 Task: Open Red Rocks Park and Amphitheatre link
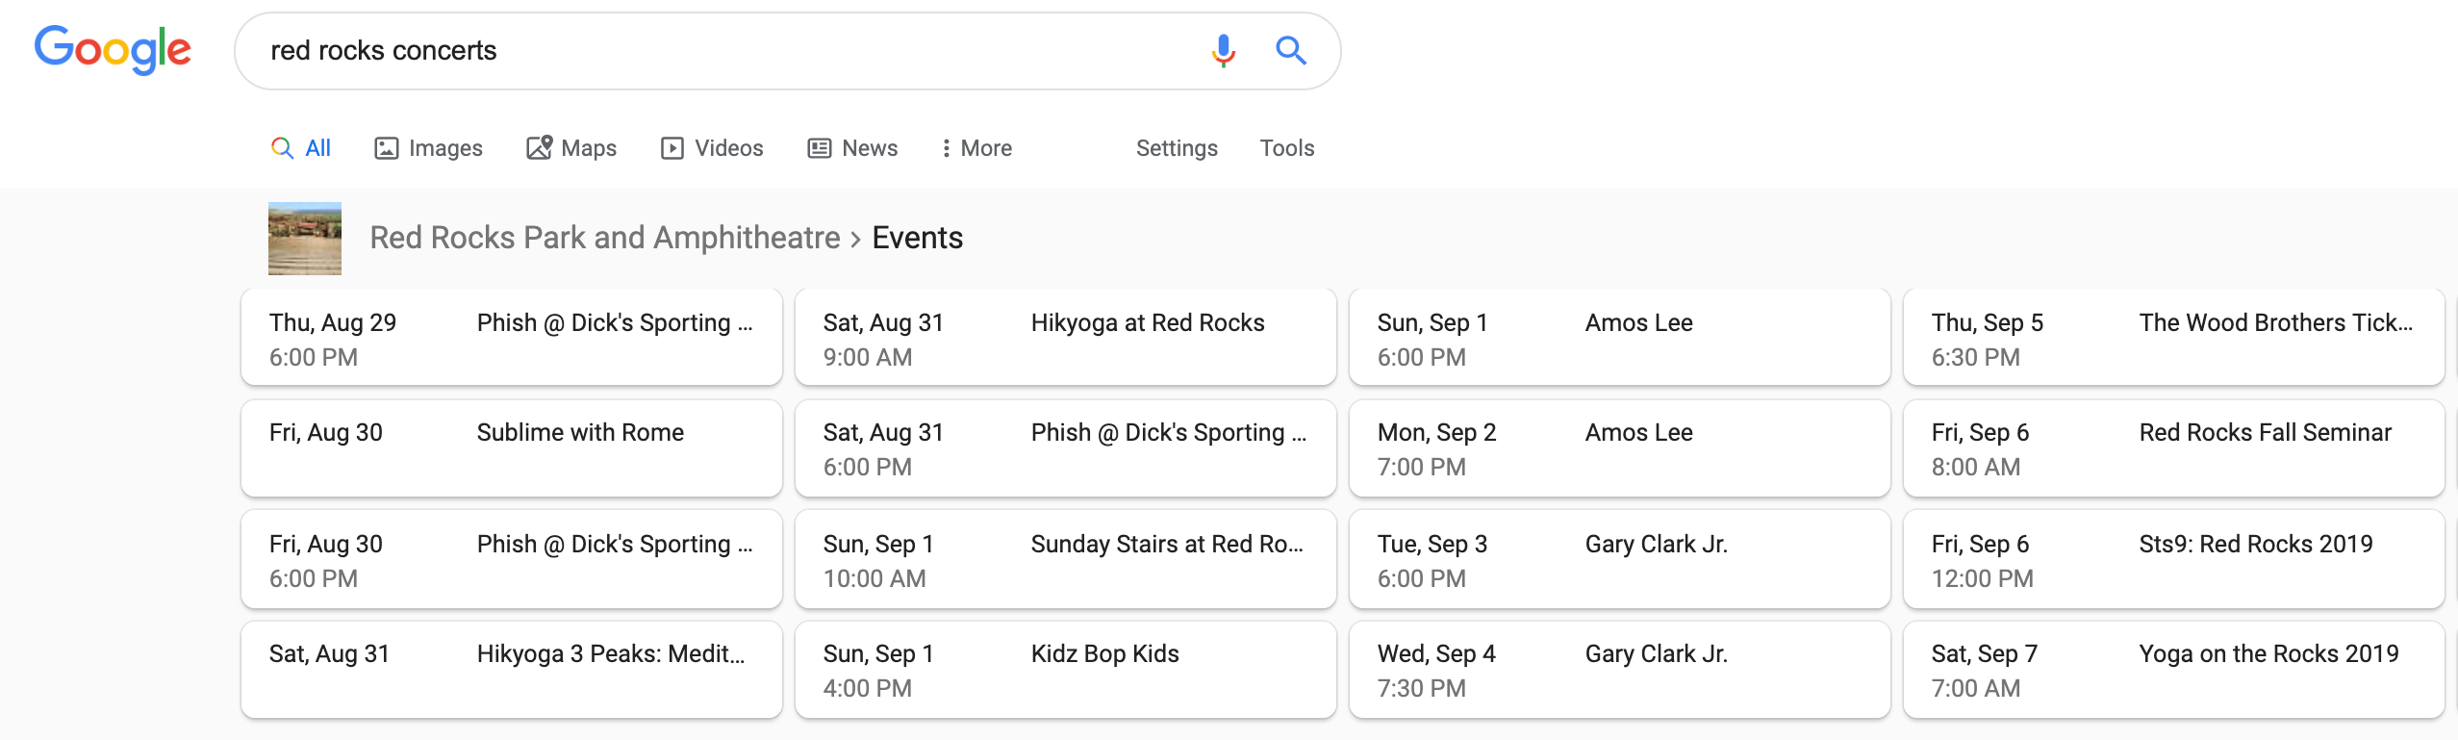(604, 238)
